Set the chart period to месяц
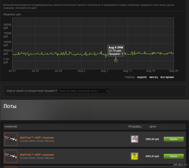This screenshot has height=168, width=189. click(x=153, y=77)
